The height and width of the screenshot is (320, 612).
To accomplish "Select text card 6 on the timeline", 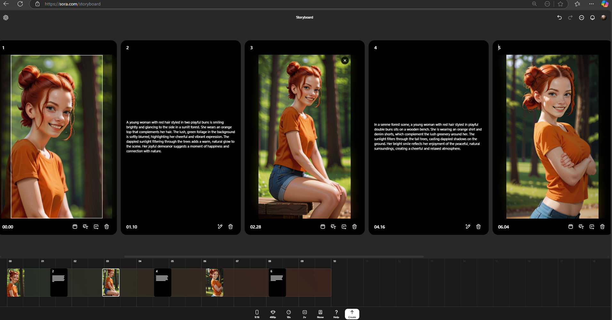I will tap(277, 283).
